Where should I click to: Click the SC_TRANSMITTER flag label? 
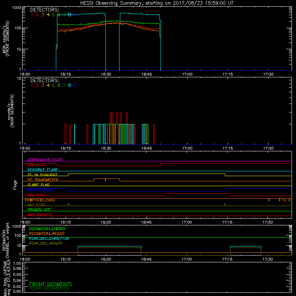point(43,180)
